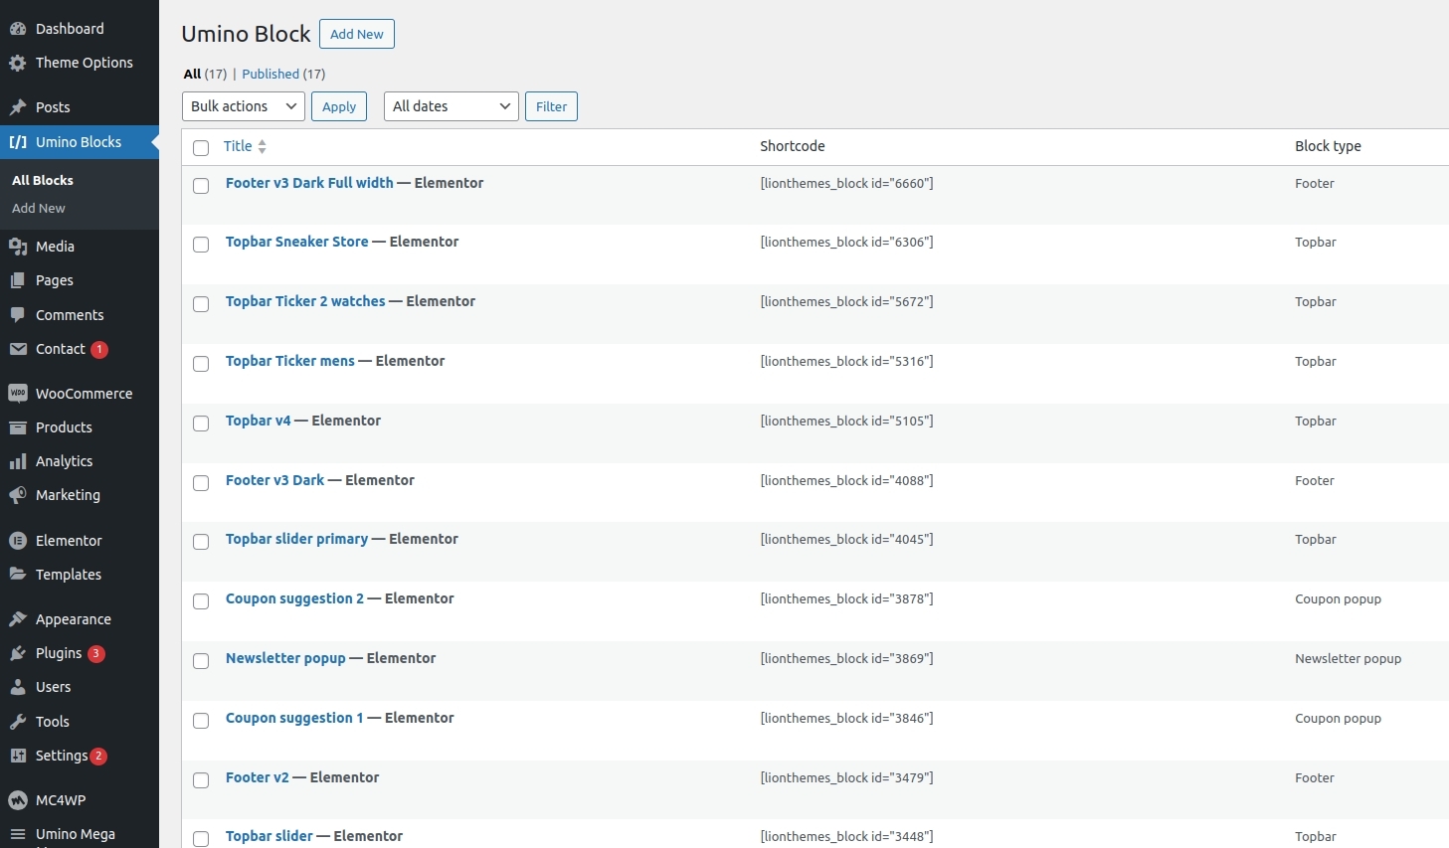Screen dimensions: 1449x848
Task: Click the Add New button beside page title
Action: tap(356, 34)
